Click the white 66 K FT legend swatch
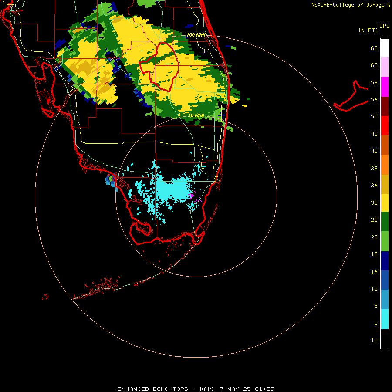The height and width of the screenshot is (392, 392). pyautogui.click(x=385, y=48)
